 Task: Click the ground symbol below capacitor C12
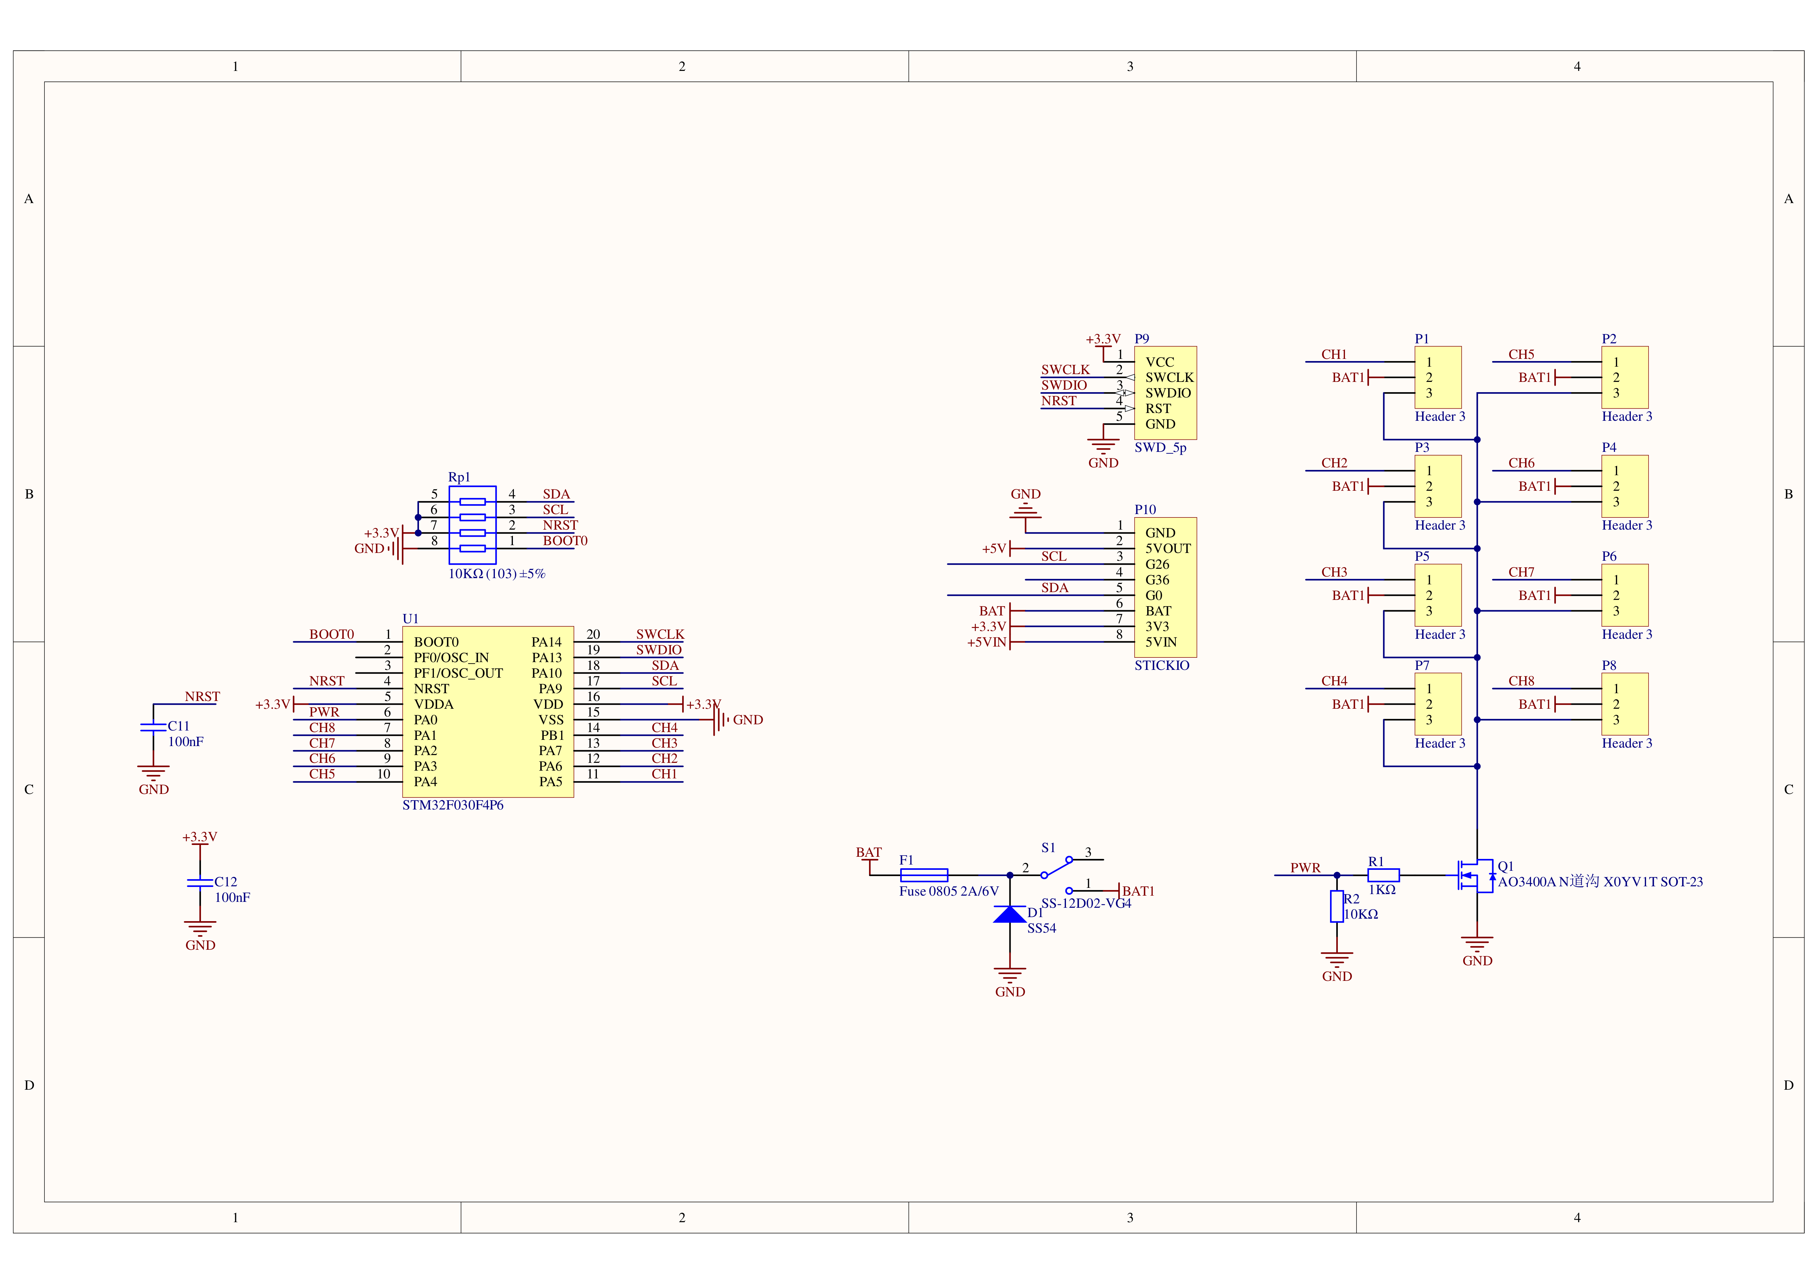[200, 929]
